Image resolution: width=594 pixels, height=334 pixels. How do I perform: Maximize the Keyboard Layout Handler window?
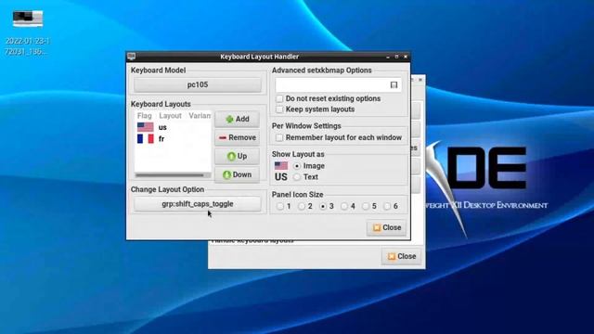[x=396, y=57]
